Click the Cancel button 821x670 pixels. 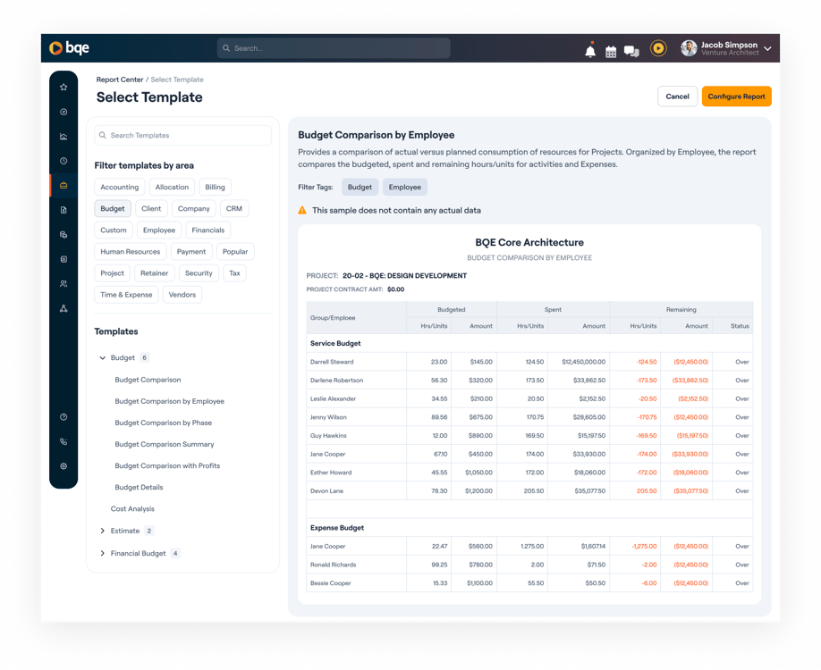pyautogui.click(x=677, y=96)
